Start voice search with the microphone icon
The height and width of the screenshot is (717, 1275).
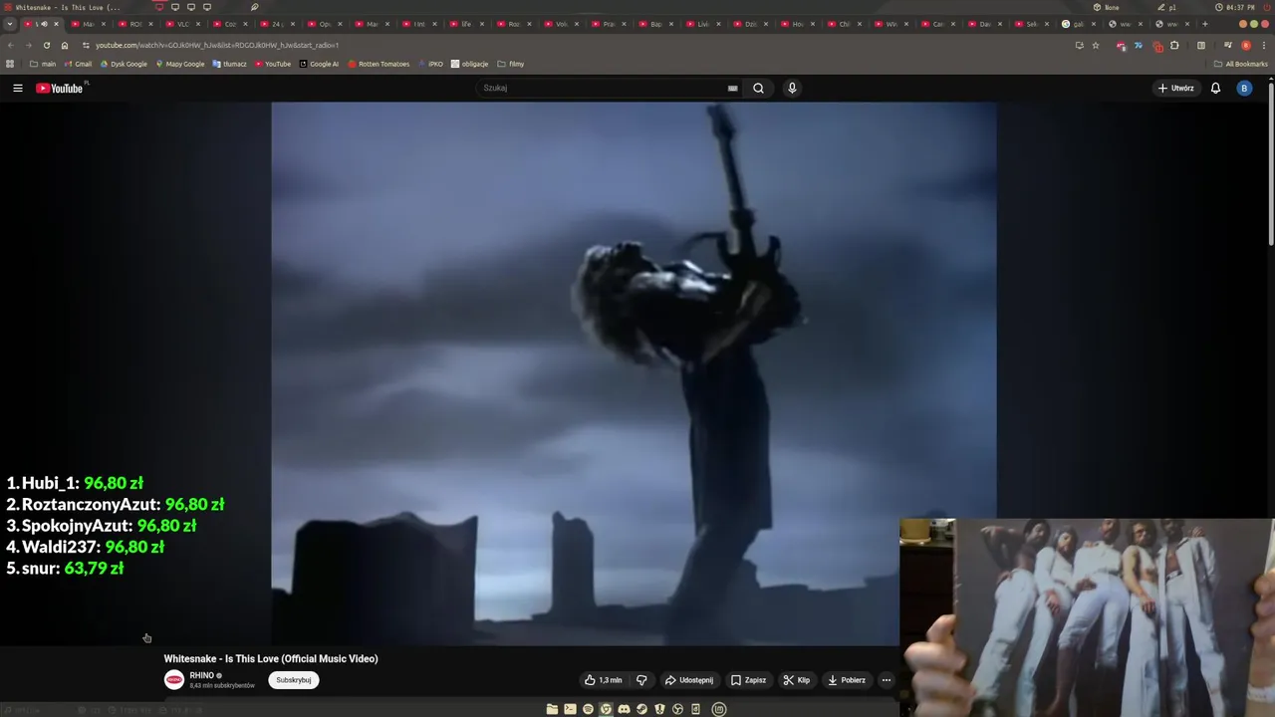click(x=792, y=88)
